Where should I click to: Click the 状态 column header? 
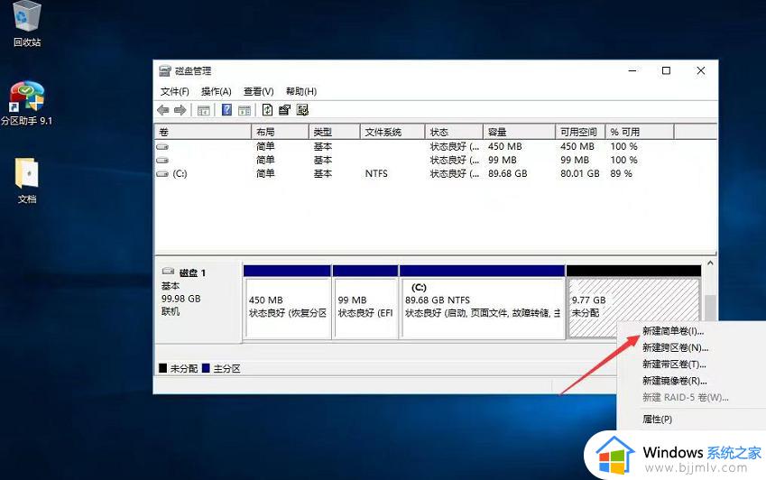[x=455, y=132]
